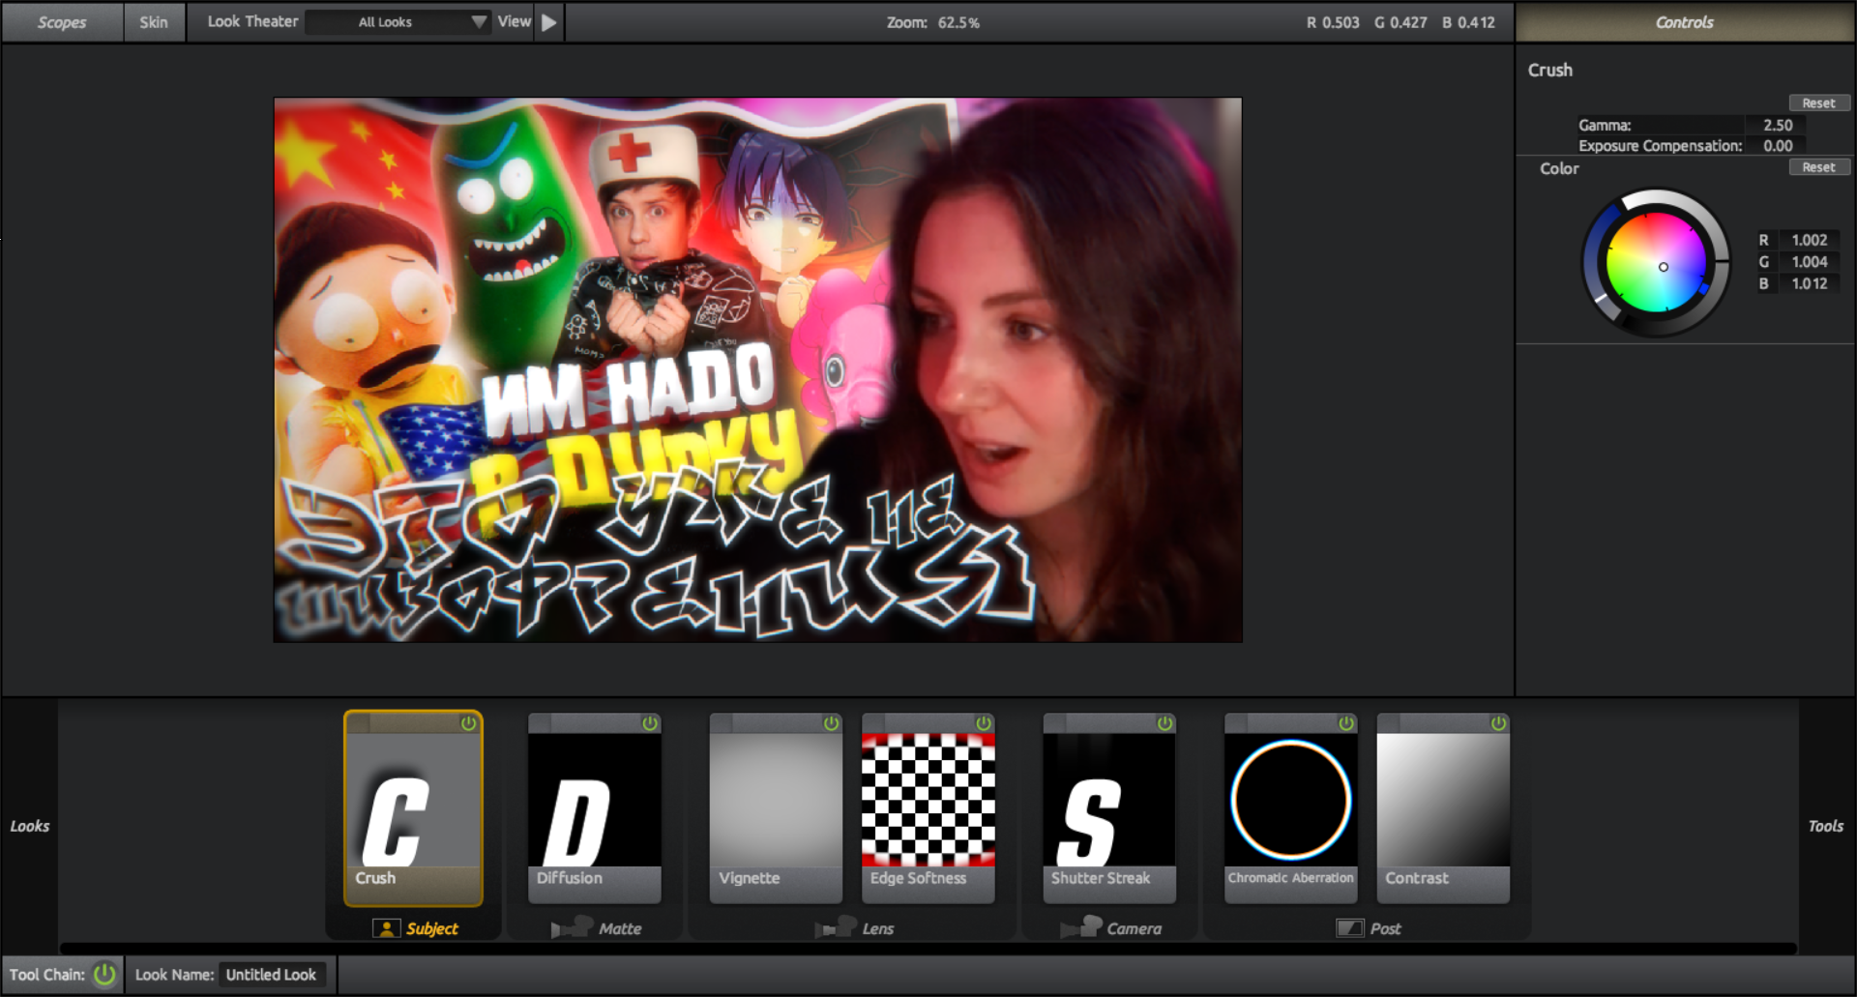Image resolution: width=1857 pixels, height=997 pixels.
Task: Toggle power on the Shutter Streak card
Action: pyautogui.click(x=1164, y=723)
